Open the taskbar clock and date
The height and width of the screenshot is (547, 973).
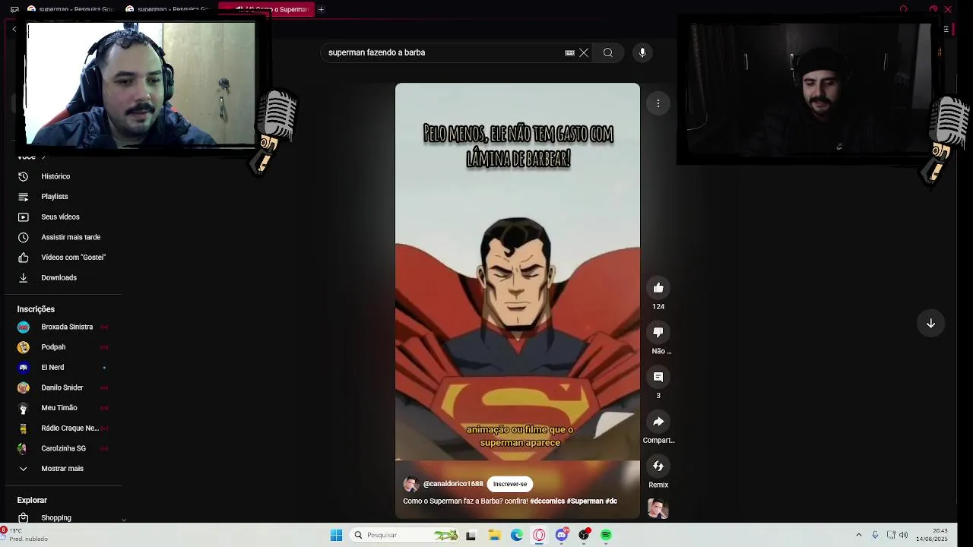(x=932, y=535)
